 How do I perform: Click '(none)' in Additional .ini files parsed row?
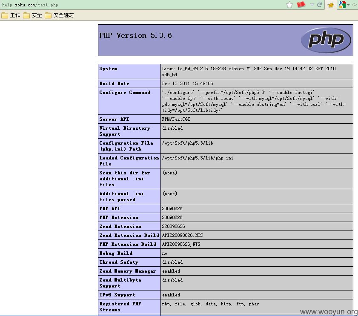click(x=170, y=194)
